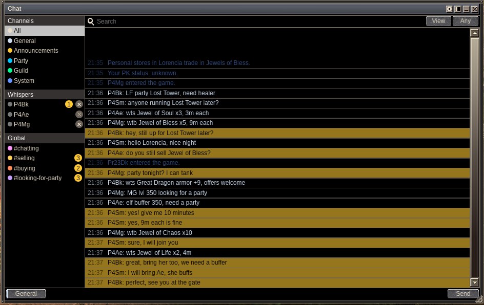484x305 pixels.
Task: Click the Global section header
Action: tap(45, 138)
